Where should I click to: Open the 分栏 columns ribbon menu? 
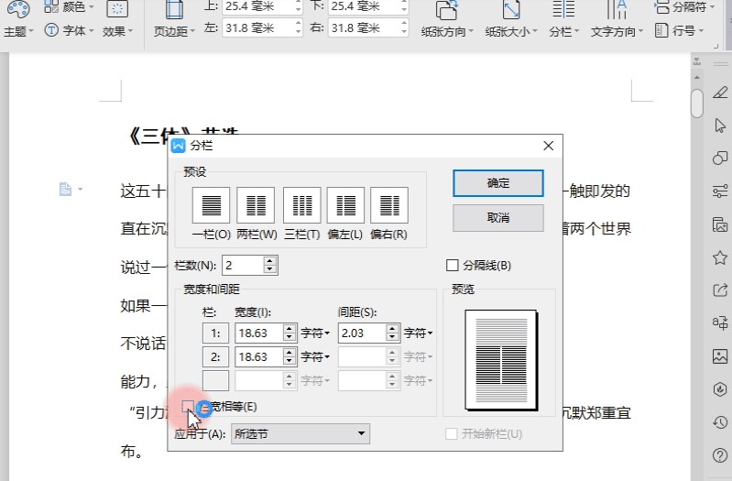coord(563,18)
